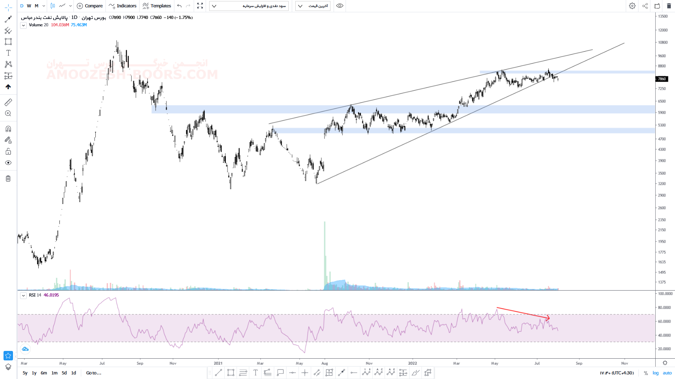This screenshot has width=675, height=379.
Task: Set the range to 6m
Action: pos(44,373)
